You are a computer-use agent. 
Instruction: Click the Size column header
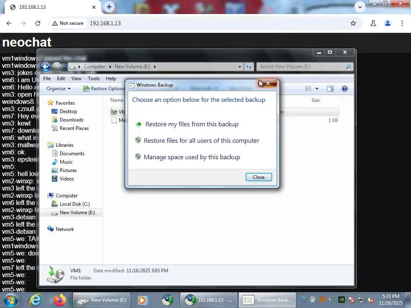tap(315, 100)
